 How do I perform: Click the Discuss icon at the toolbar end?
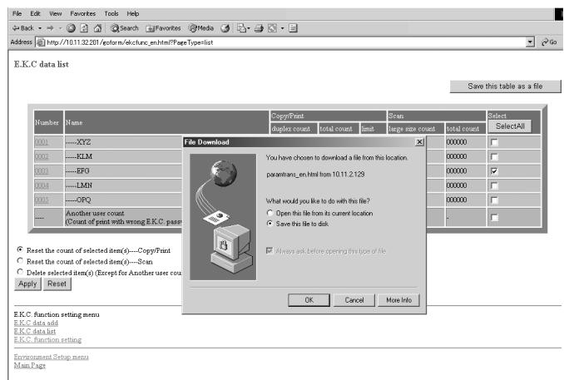pos(293,28)
